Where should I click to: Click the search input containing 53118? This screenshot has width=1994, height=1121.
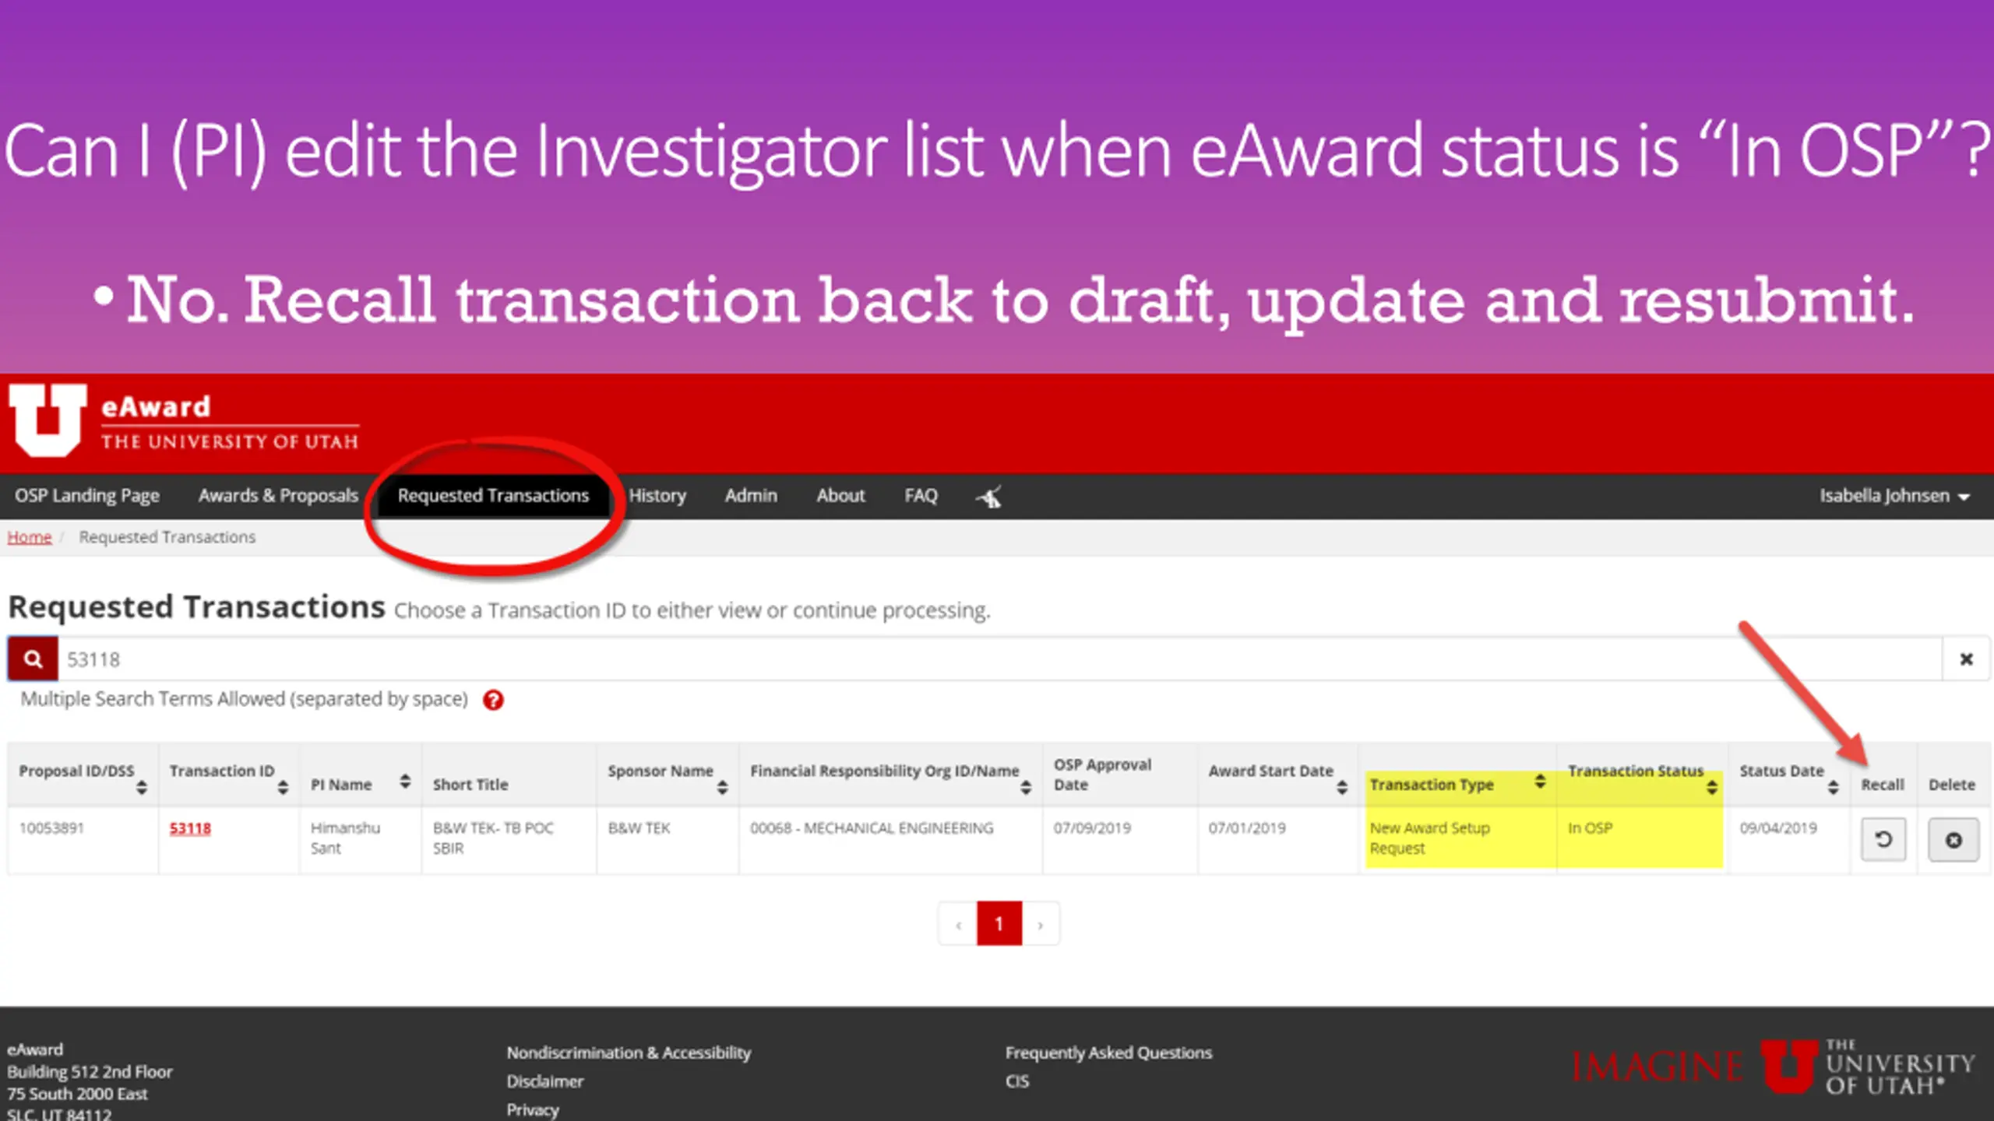tap(1000, 659)
